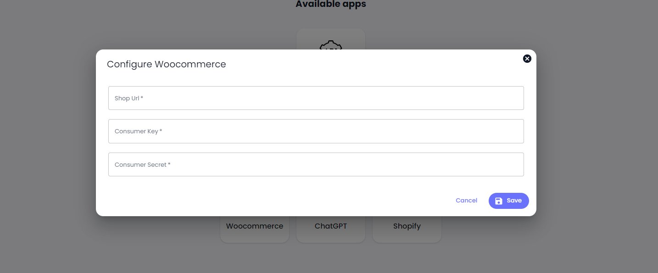The width and height of the screenshot is (658, 273).
Task: Click the "Shop Url *" placeholder label
Action: [129, 98]
